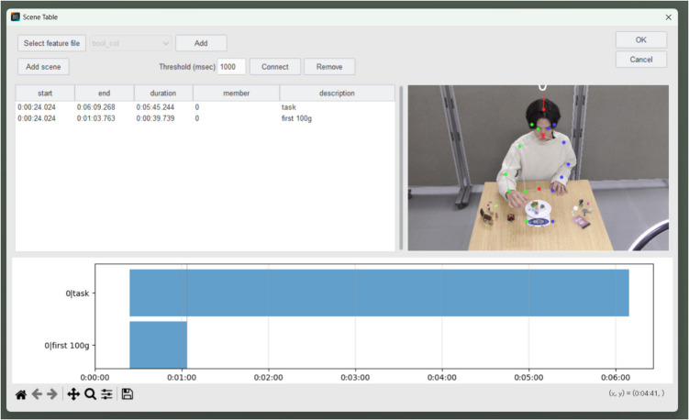Click the duration column header

[x=163, y=94]
